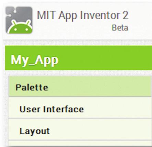Click the MIT App Inventor puzzle logo
Screen dimensions: 152x147
click(x=19, y=20)
